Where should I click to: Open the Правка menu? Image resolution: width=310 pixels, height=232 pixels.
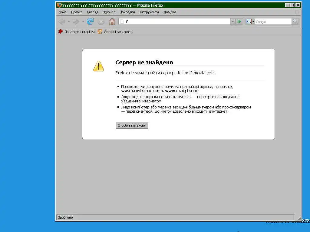pos(77,12)
